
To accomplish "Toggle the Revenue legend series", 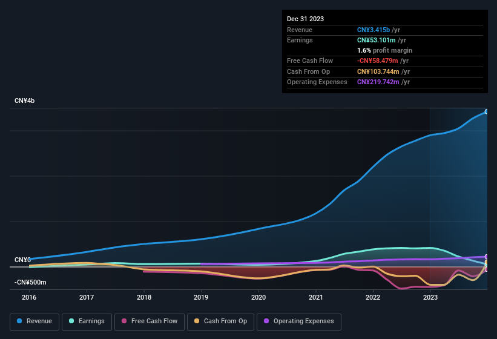I will click(35, 321).
